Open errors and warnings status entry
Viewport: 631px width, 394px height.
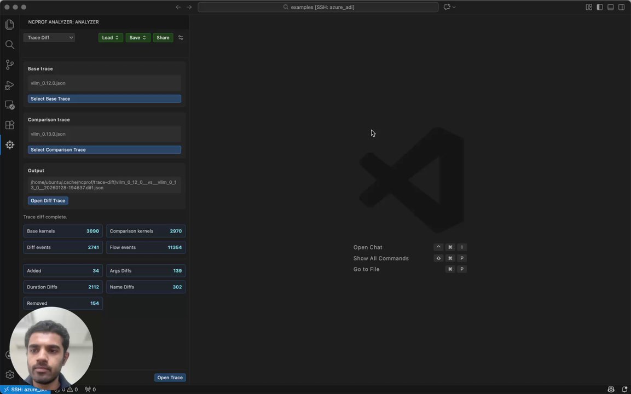pos(66,390)
